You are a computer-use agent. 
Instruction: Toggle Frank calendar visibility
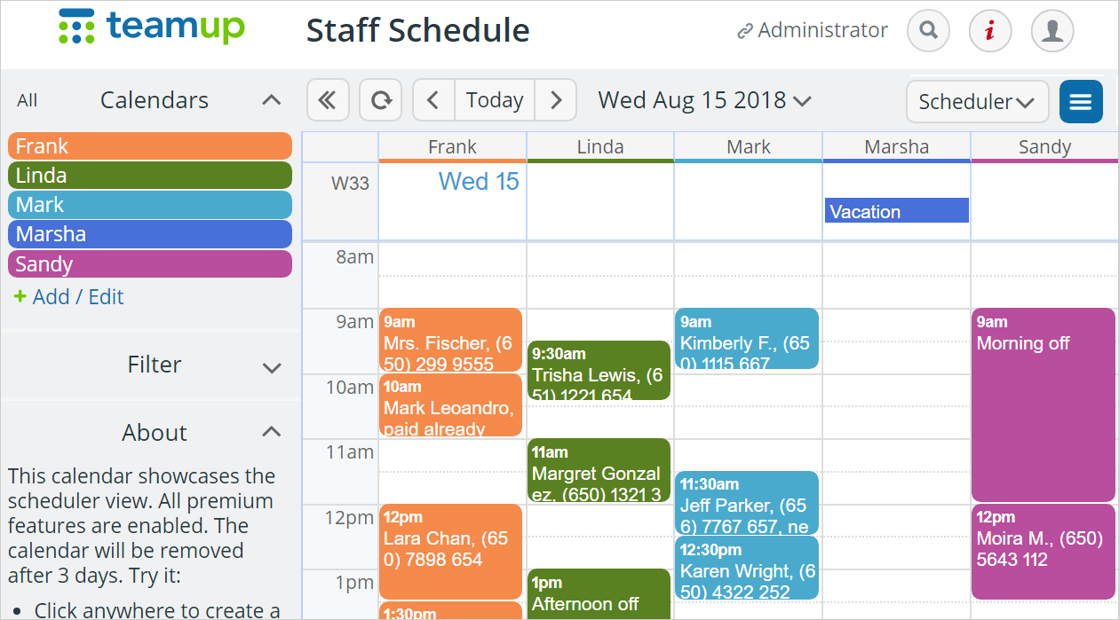pyautogui.click(x=150, y=146)
